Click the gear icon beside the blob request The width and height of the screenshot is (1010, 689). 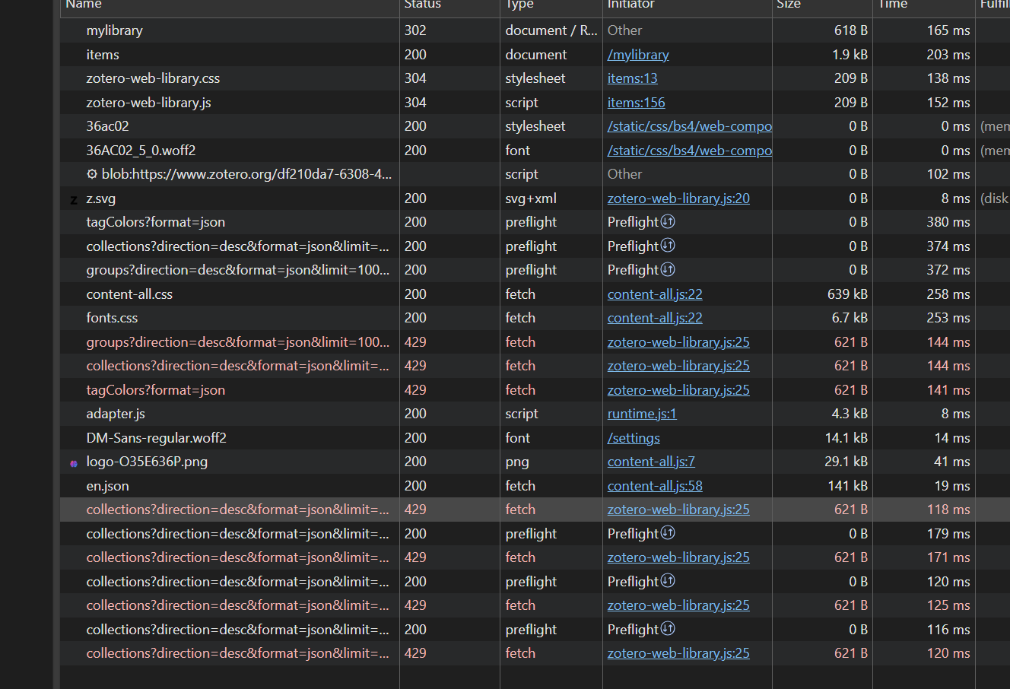pos(92,174)
